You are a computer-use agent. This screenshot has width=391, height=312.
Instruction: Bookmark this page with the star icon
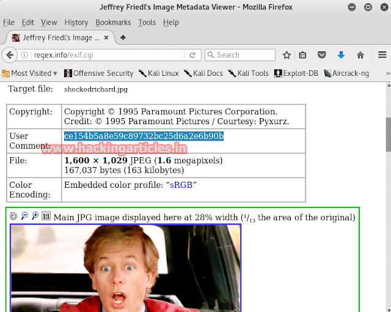tap(287, 55)
